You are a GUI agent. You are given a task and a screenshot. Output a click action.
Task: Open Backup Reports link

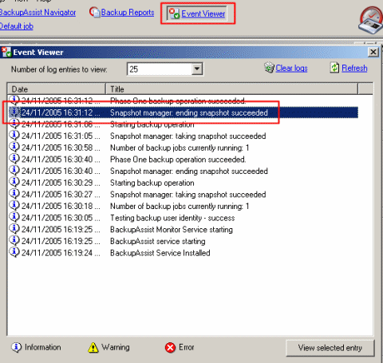128,13
